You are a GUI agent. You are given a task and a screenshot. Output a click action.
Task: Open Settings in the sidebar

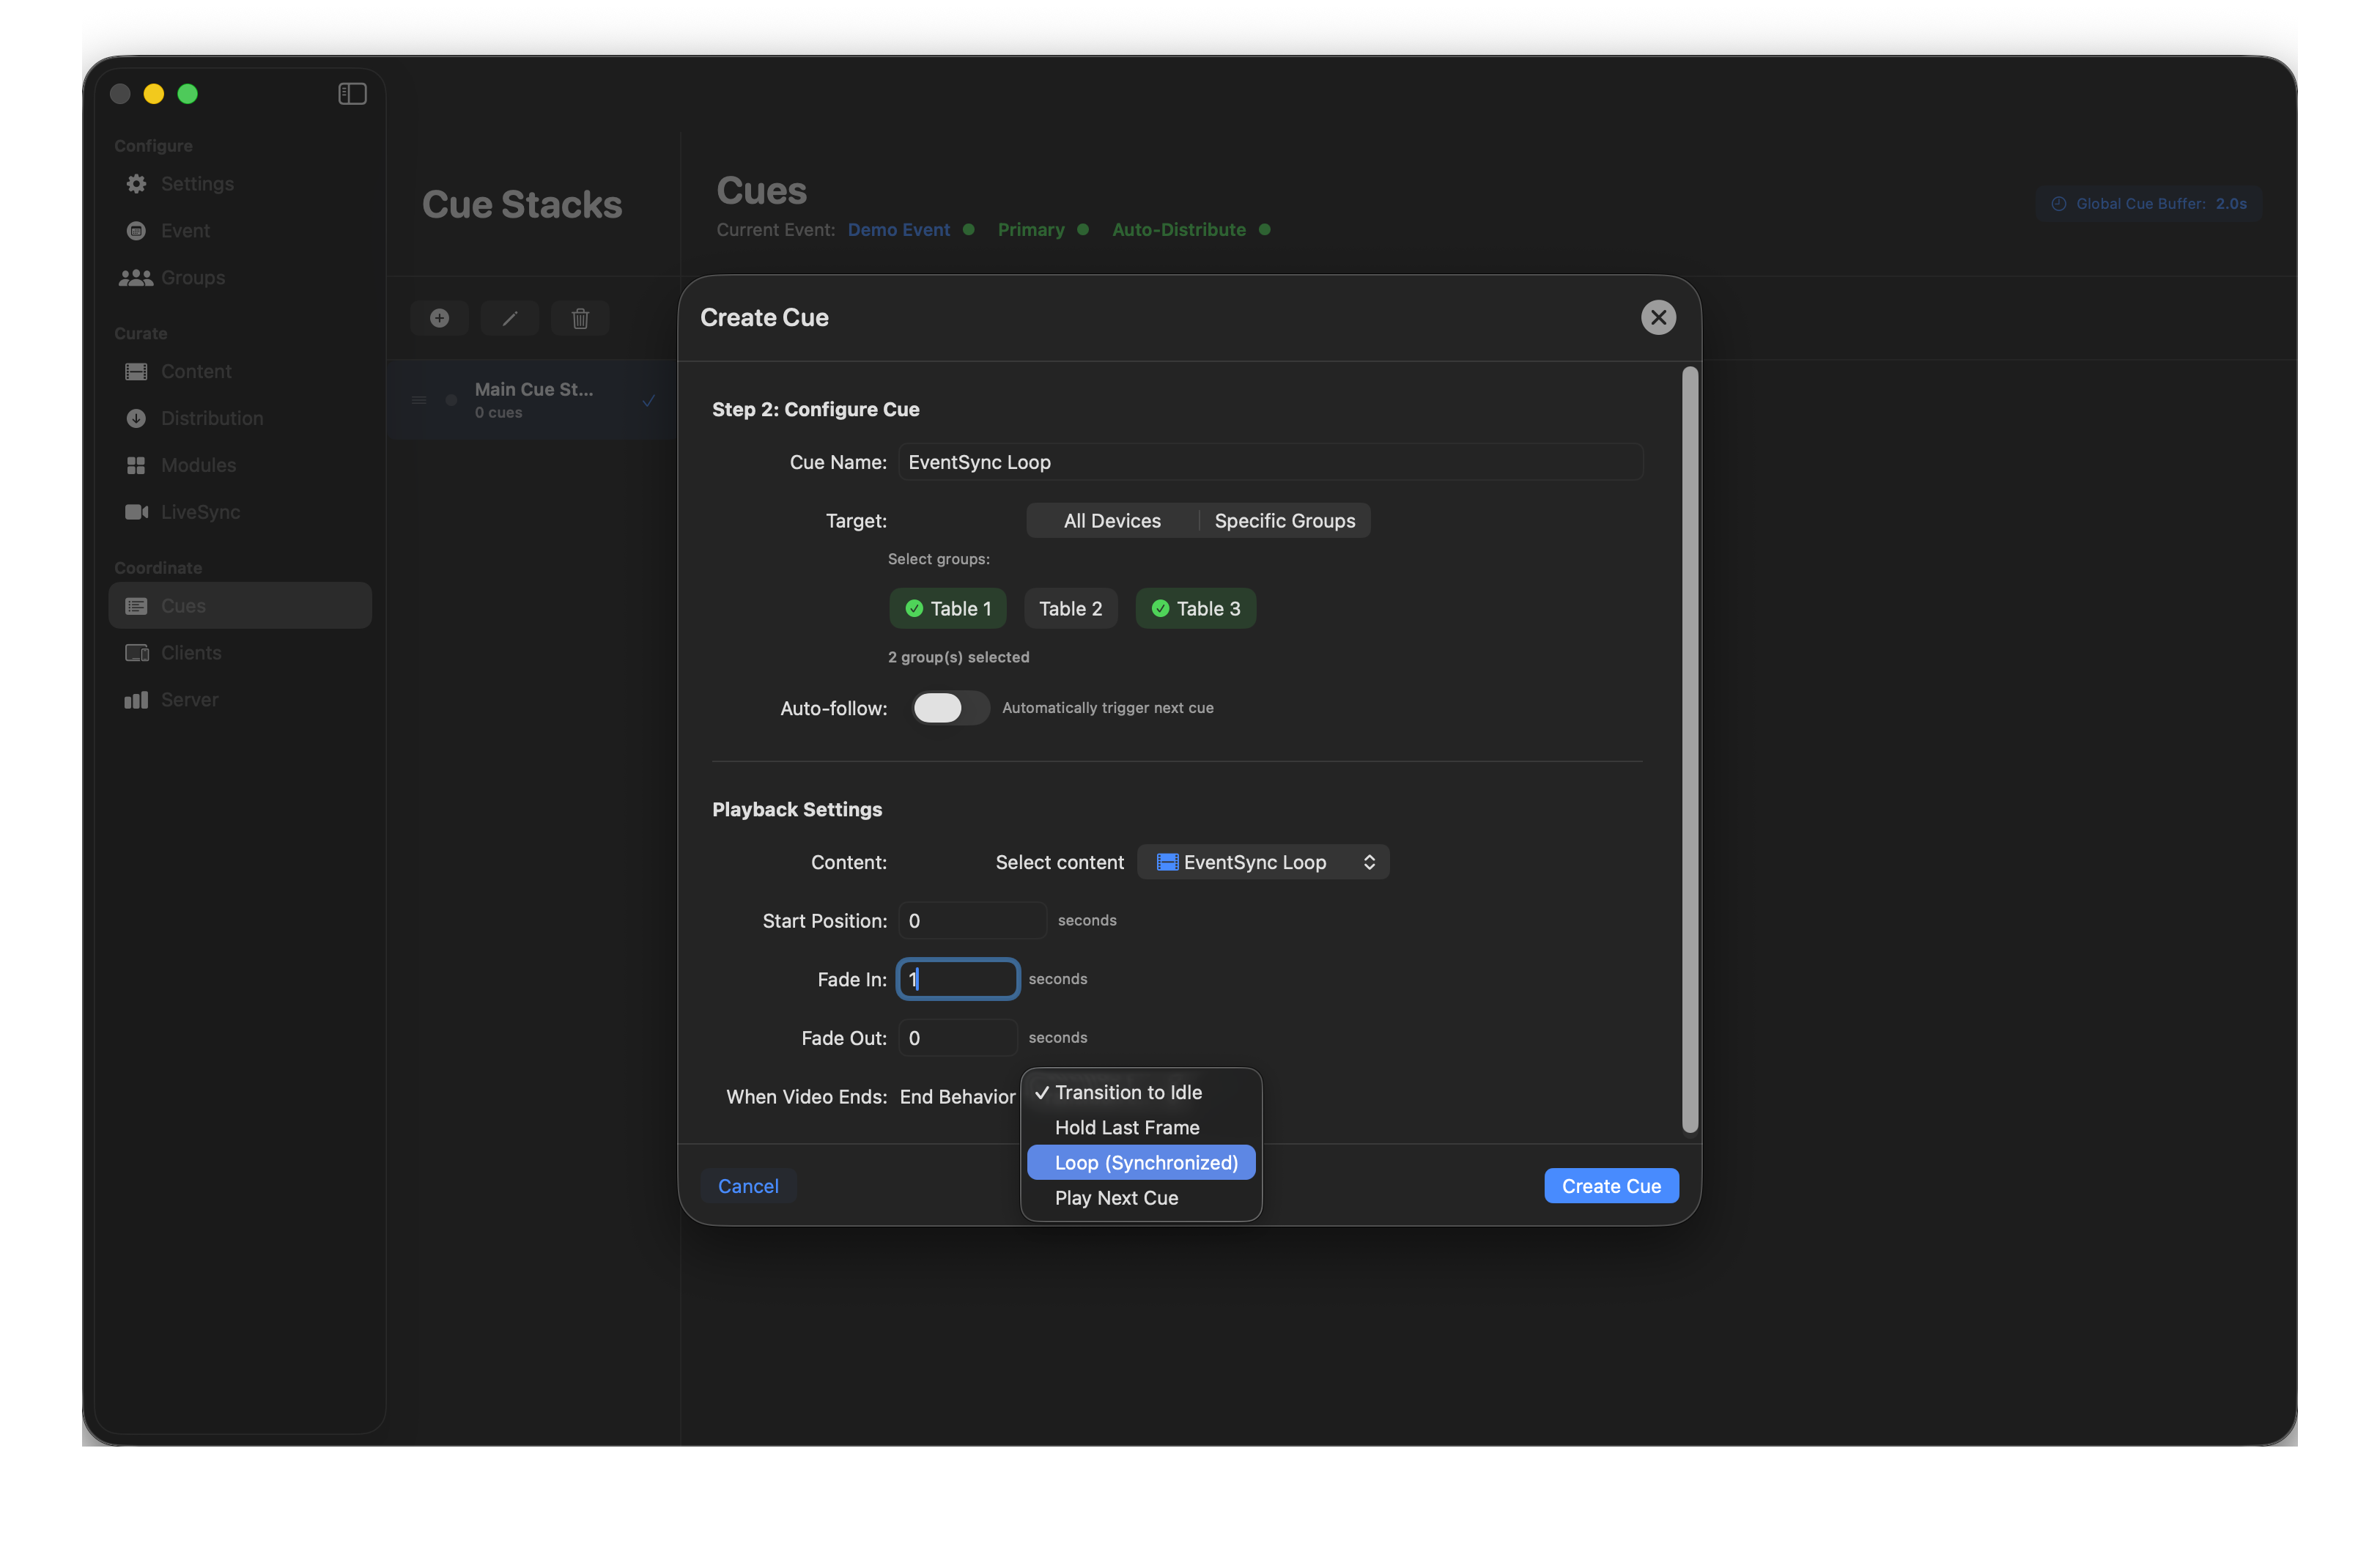240,184
